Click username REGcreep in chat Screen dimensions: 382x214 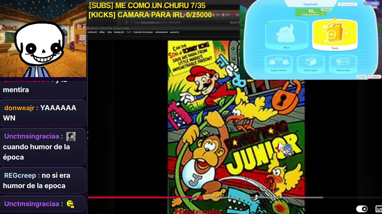click(x=20, y=175)
